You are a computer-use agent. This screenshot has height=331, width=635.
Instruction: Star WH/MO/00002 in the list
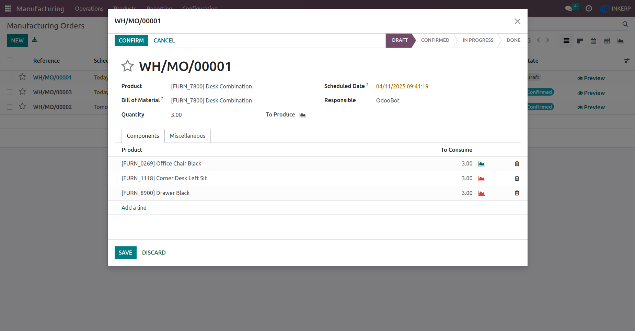22,106
